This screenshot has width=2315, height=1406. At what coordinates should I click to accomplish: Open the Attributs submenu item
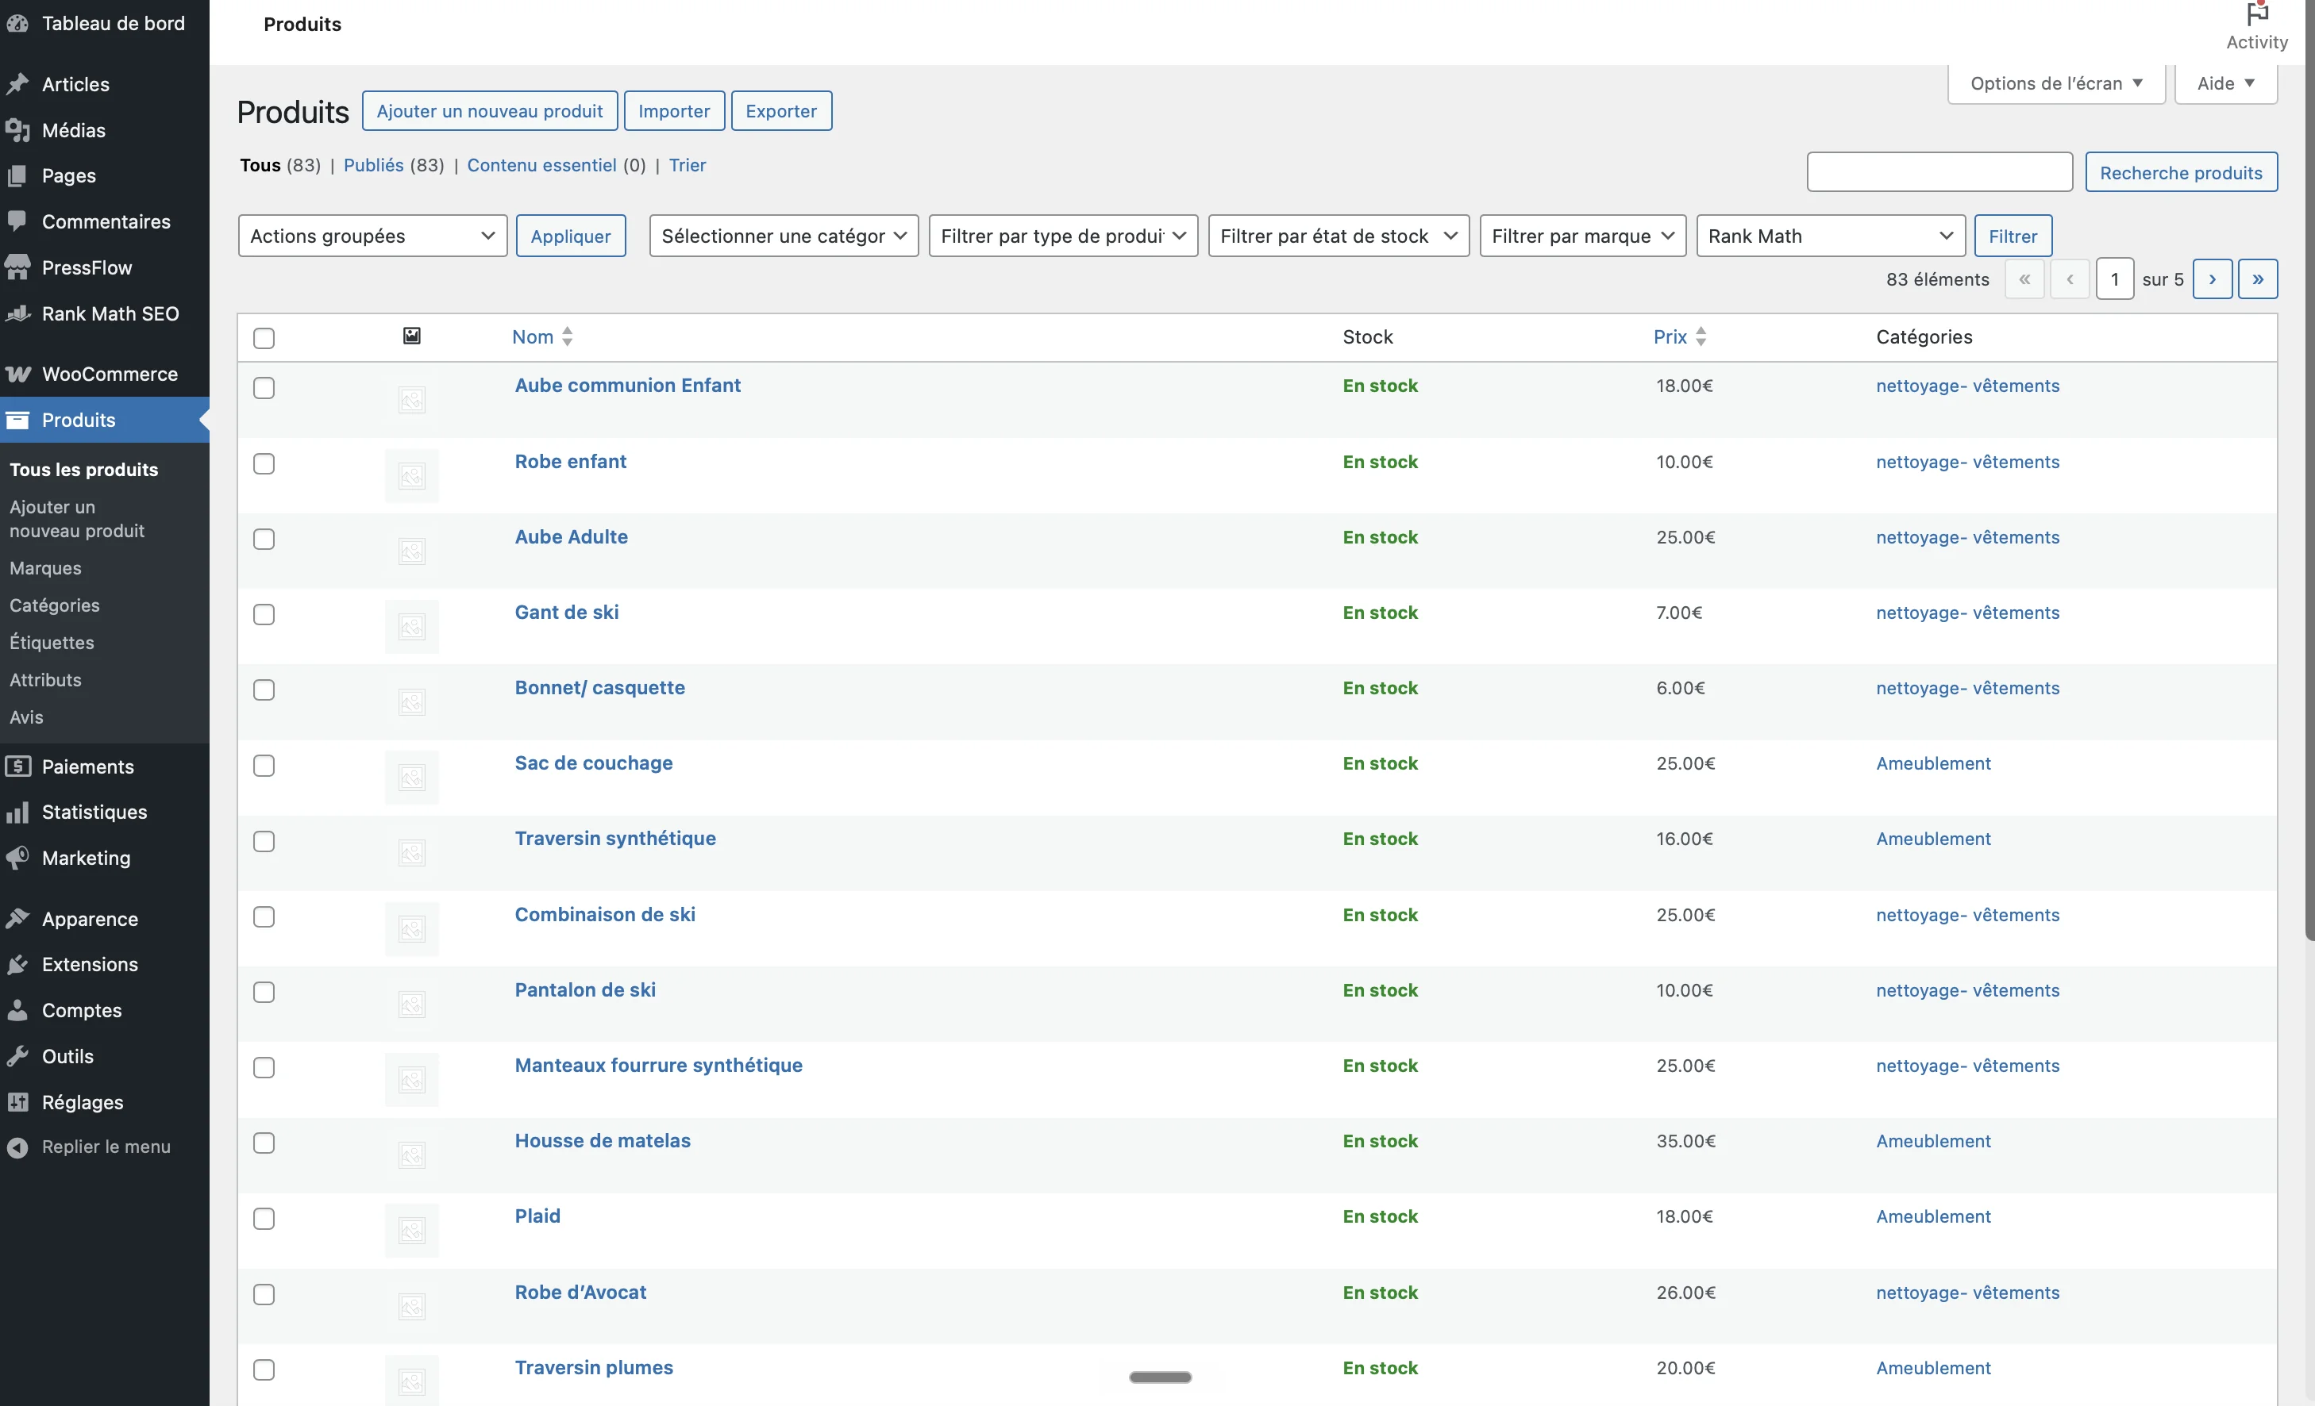point(45,679)
